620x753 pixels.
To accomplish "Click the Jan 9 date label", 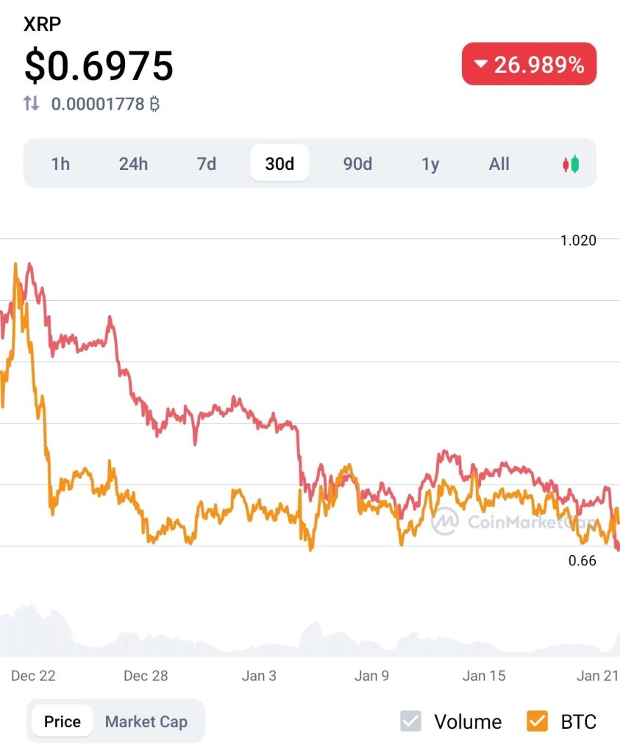I will click(371, 676).
